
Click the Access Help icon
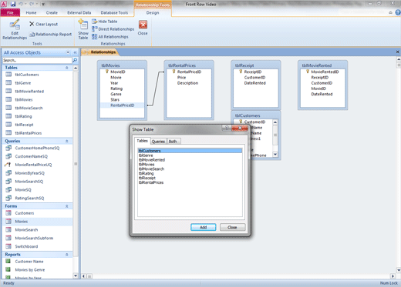point(398,12)
